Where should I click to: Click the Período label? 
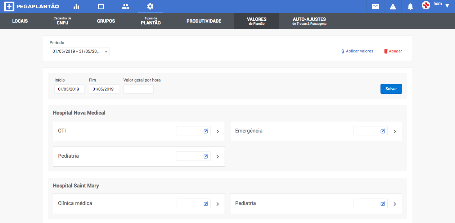tap(57, 43)
